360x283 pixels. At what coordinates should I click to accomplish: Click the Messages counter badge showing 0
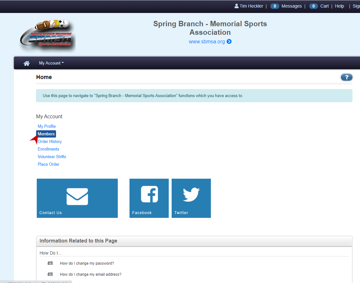[275, 6]
